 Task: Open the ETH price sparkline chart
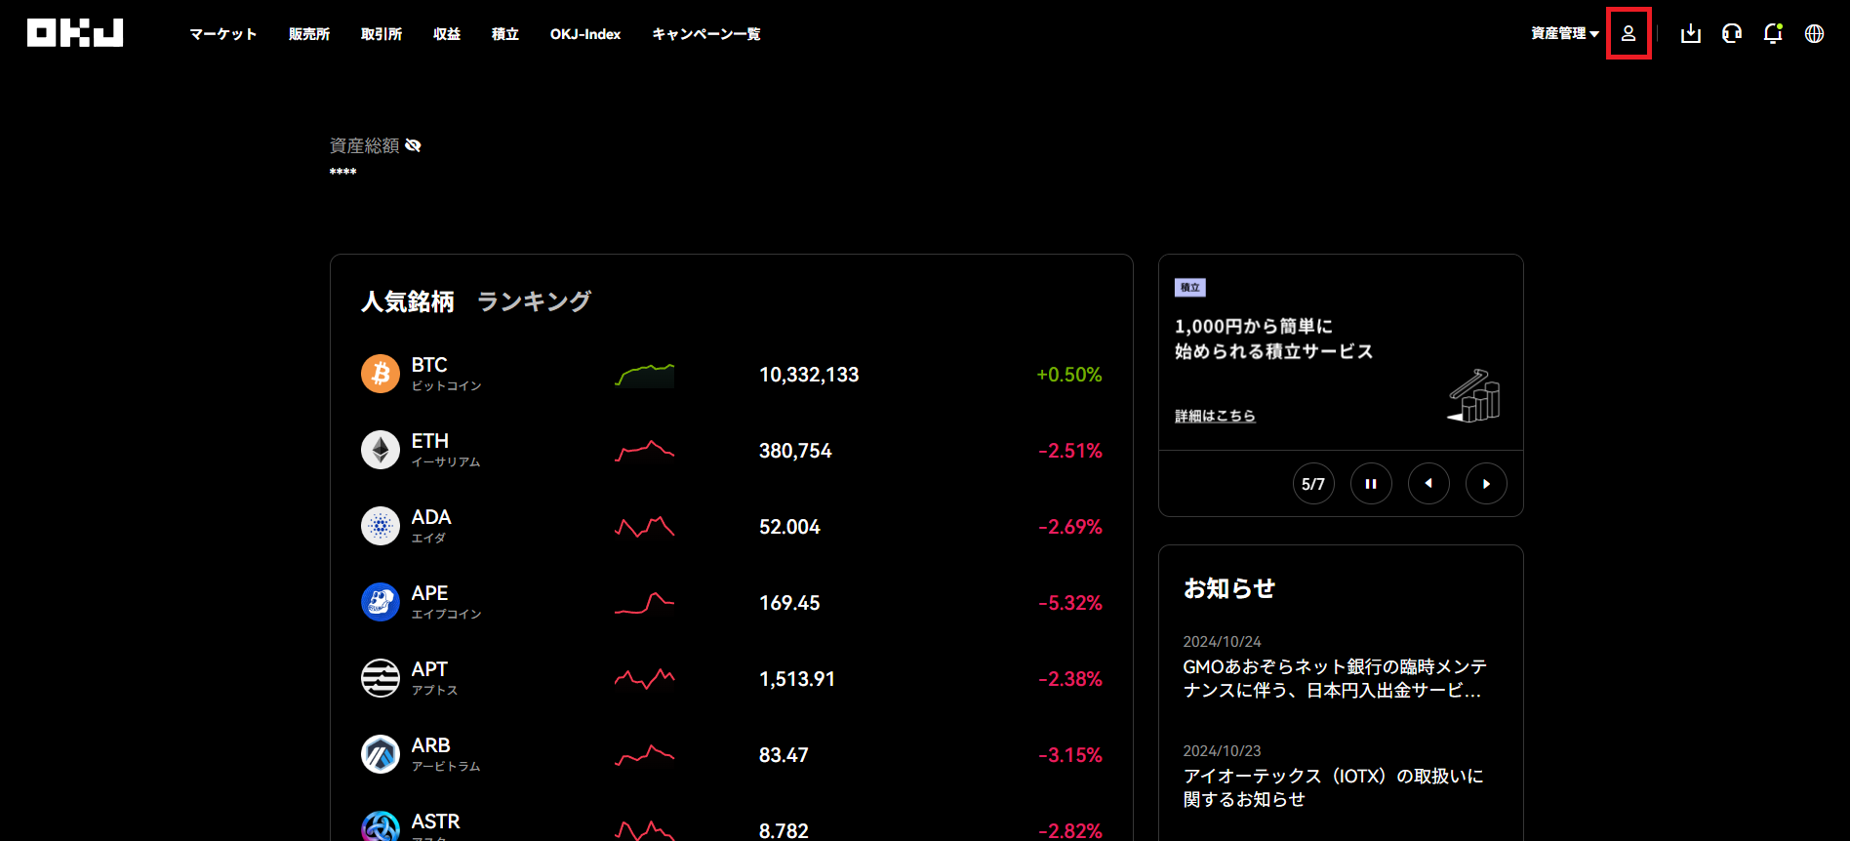644,451
